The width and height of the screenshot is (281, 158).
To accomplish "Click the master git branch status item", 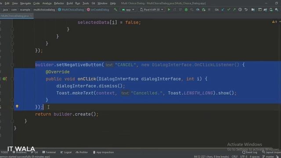I will [268, 157].
